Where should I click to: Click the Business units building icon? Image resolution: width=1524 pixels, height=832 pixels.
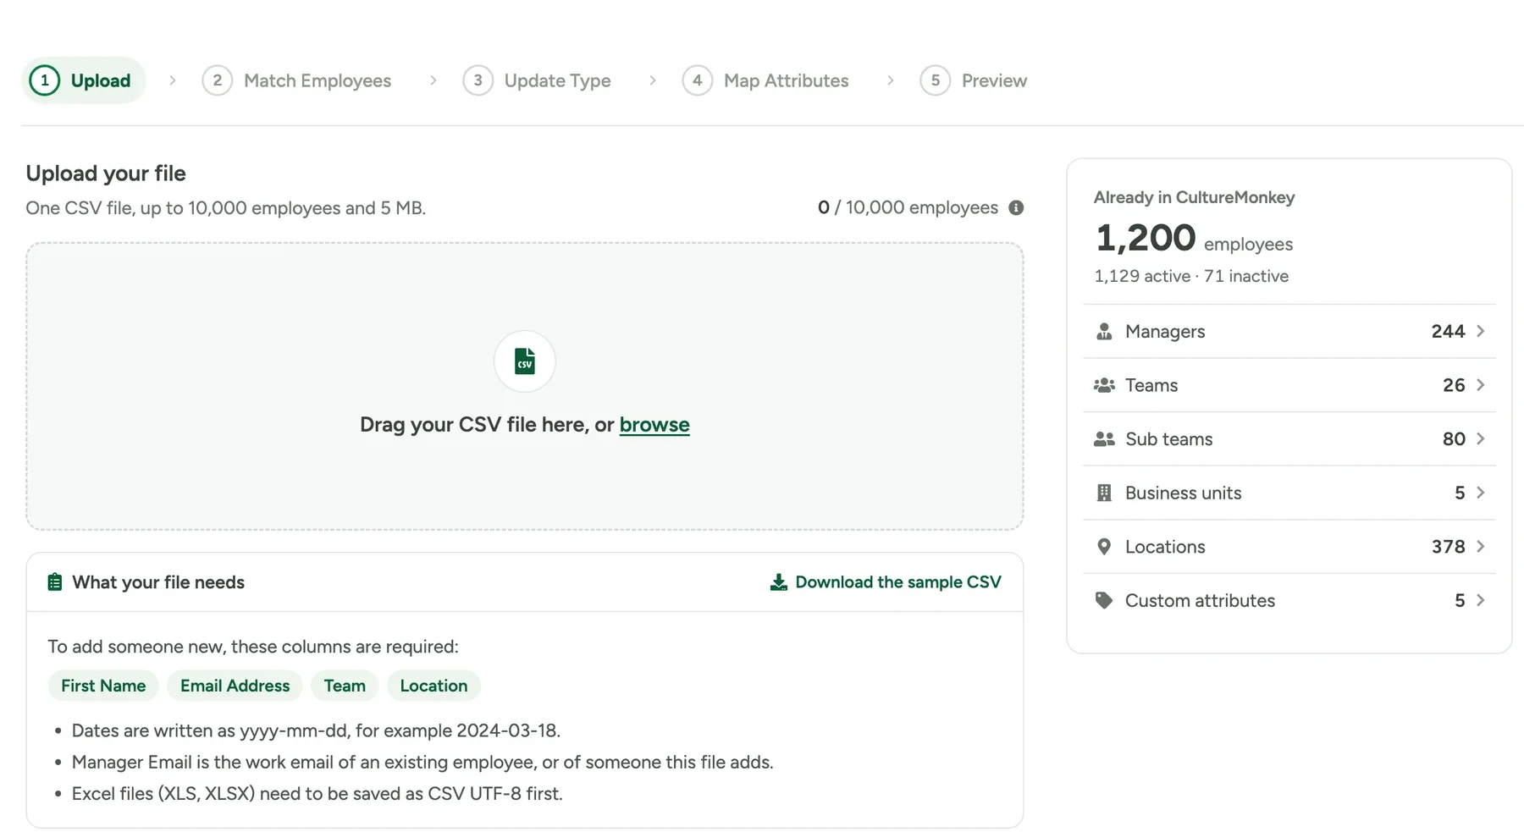pos(1104,493)
